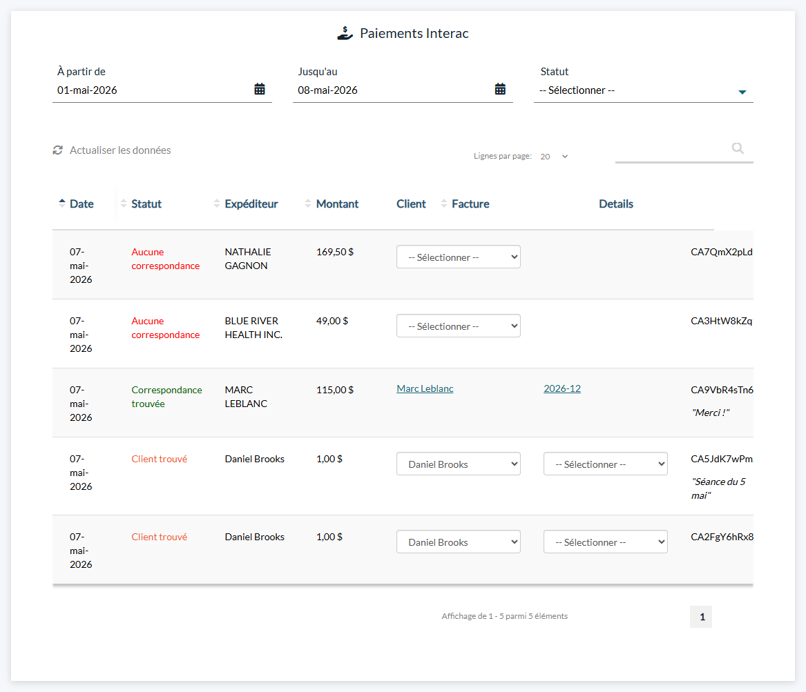The width and height of the screenshot is (806, 692).
Task: Open invoice 2026-12 link
Action: tap(562, 388)
